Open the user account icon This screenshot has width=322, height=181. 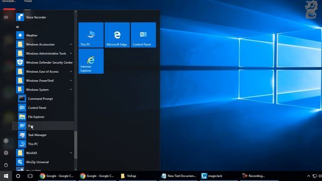pos(6,141)
